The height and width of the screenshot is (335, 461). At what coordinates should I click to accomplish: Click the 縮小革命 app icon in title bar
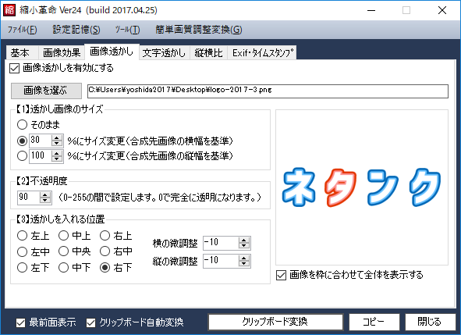pyautogui.click(x=9, y=10)
